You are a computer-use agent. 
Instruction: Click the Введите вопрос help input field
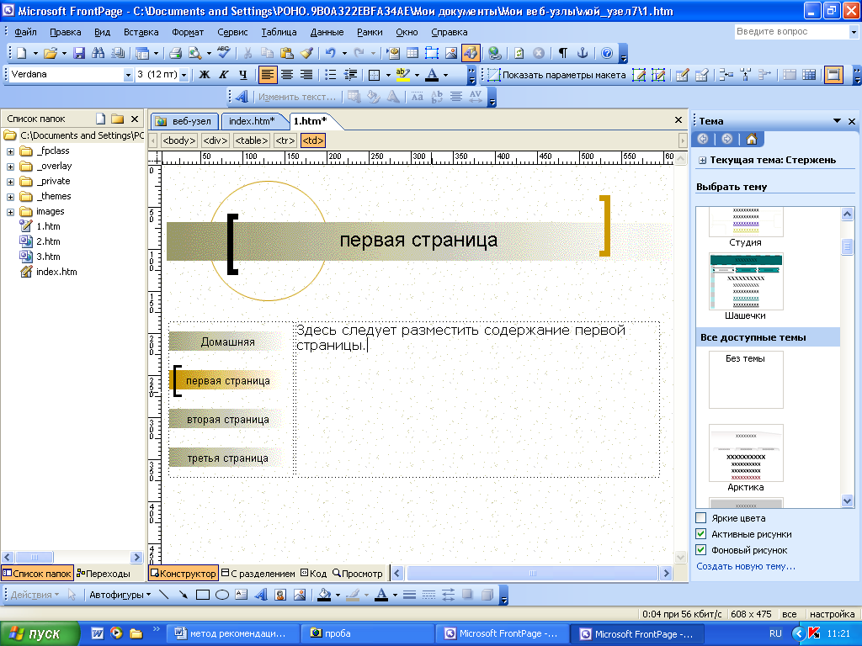click(791, 32)
